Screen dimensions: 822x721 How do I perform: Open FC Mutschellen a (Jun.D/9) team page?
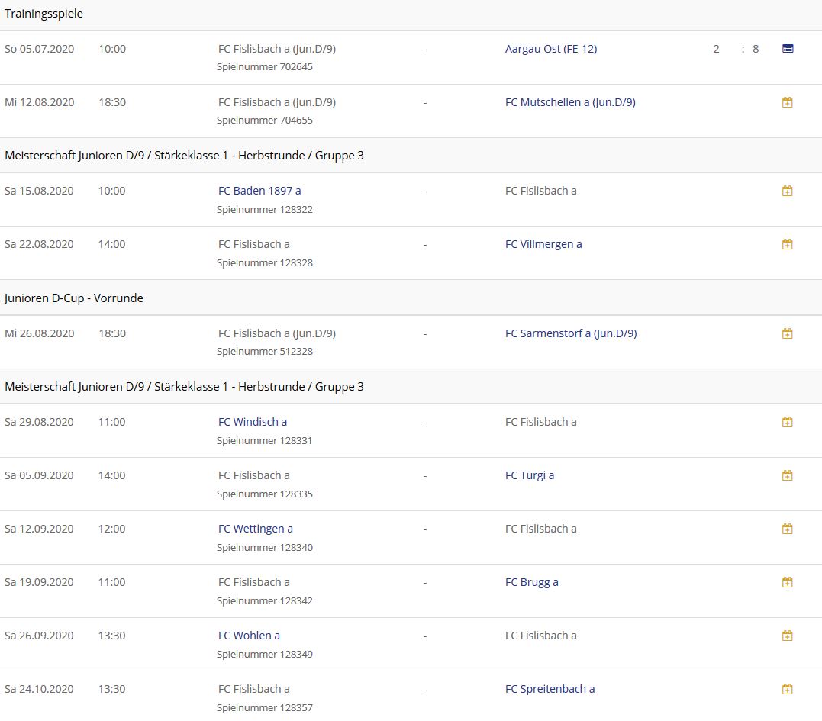click(x=569, y=102)
